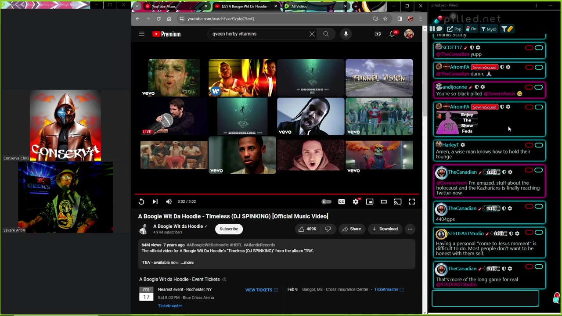Open Ticketmaster link for Bangor event
Viewport: 562px width, 316px height.
click(389, 290)
